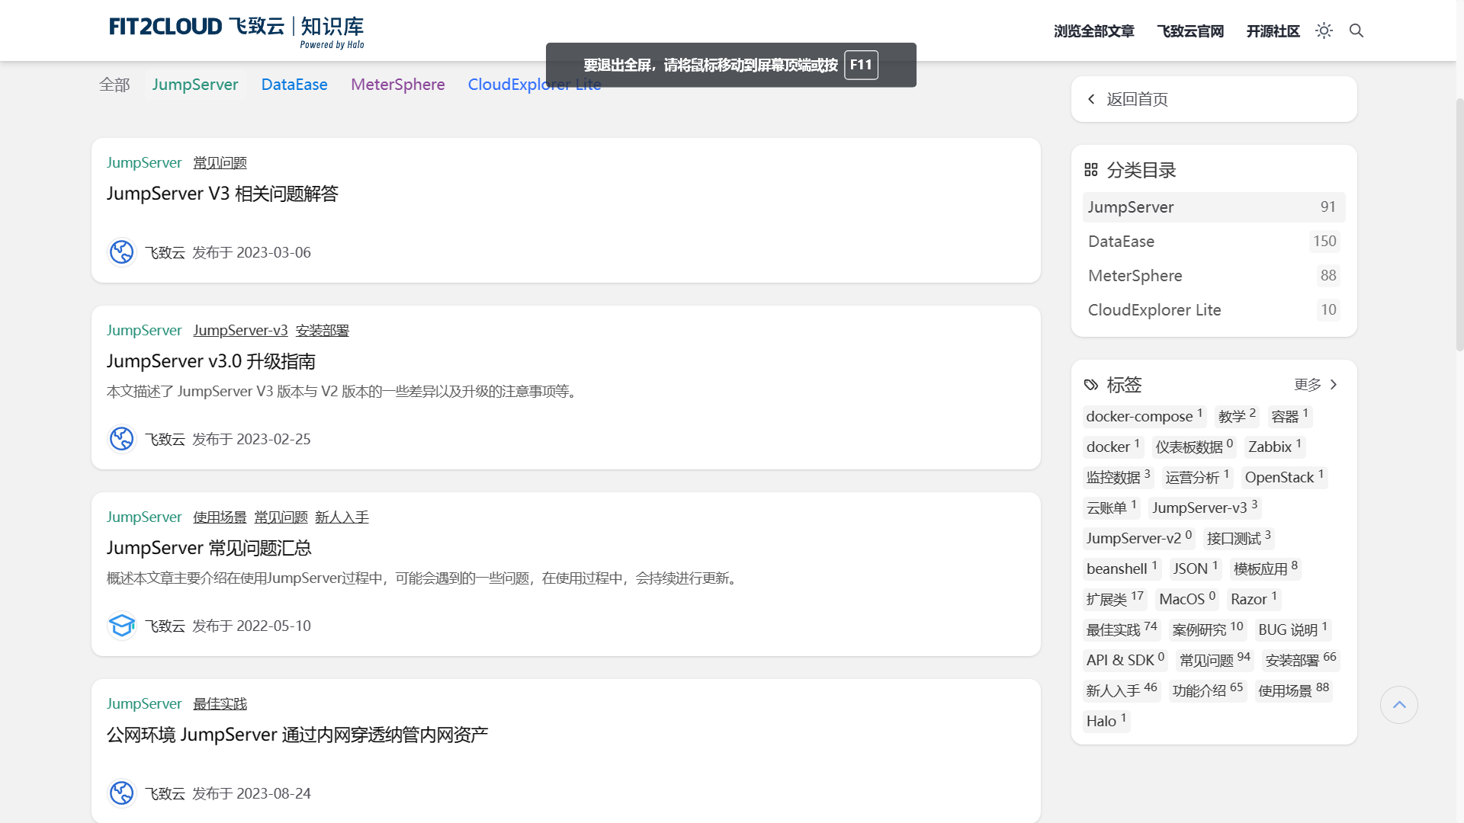Open 浏览全部文章 in the top navigation
Viewport: 1464px width, 823px height.
click(1094, 31)
